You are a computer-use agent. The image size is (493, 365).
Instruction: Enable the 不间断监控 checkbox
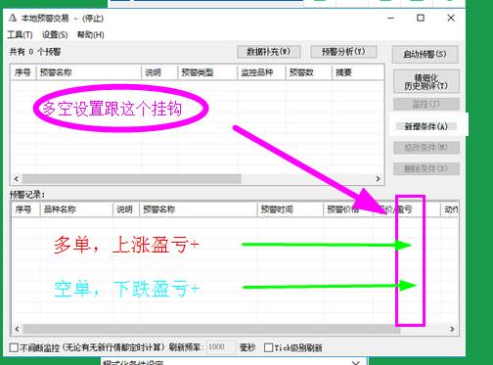(x=14, y=347)
